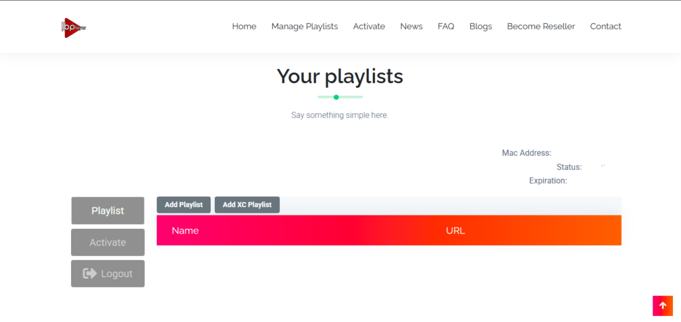Click the scroll-to-top arrow button
Viewport: 681px width, 322px height.
[x=662, y=305]
